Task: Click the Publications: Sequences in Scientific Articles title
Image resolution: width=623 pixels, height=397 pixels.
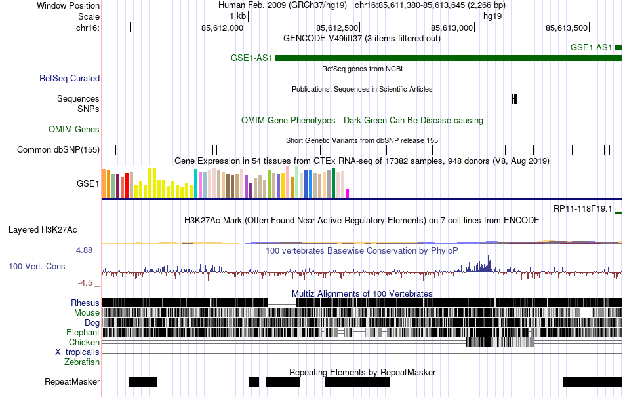Action: click(x=362, y=89)
